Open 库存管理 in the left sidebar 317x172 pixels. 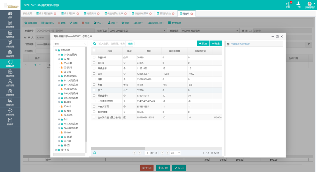point(10,54)
